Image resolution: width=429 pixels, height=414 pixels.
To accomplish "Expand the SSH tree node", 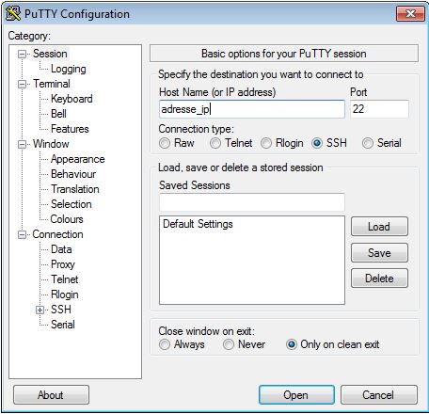I will (x=40, y=310).
